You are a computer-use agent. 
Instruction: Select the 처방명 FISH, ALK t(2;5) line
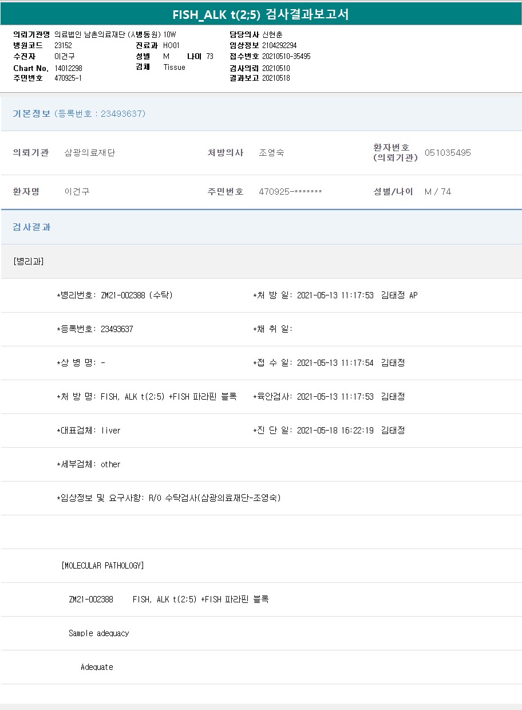(147, 397)
